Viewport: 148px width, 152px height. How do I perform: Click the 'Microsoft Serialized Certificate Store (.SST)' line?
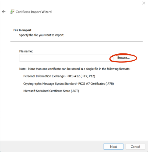tap(51, 91)
